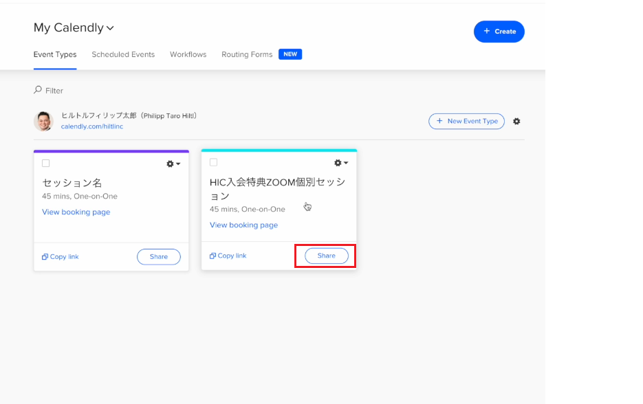Open the gear dropdown on the HIC入会特典ZOOM card
643x404 pixels.
(341, 163)
